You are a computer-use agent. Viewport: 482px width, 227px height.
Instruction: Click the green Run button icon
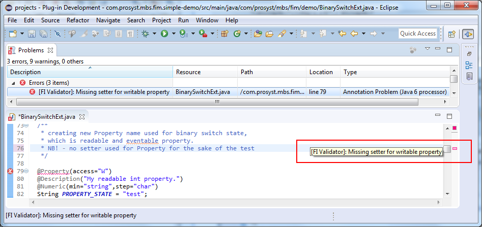tap(164, 34)
